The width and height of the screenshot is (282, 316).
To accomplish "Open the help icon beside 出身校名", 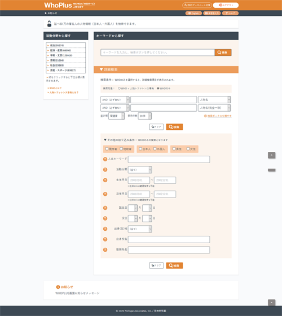I will point(105,239).
